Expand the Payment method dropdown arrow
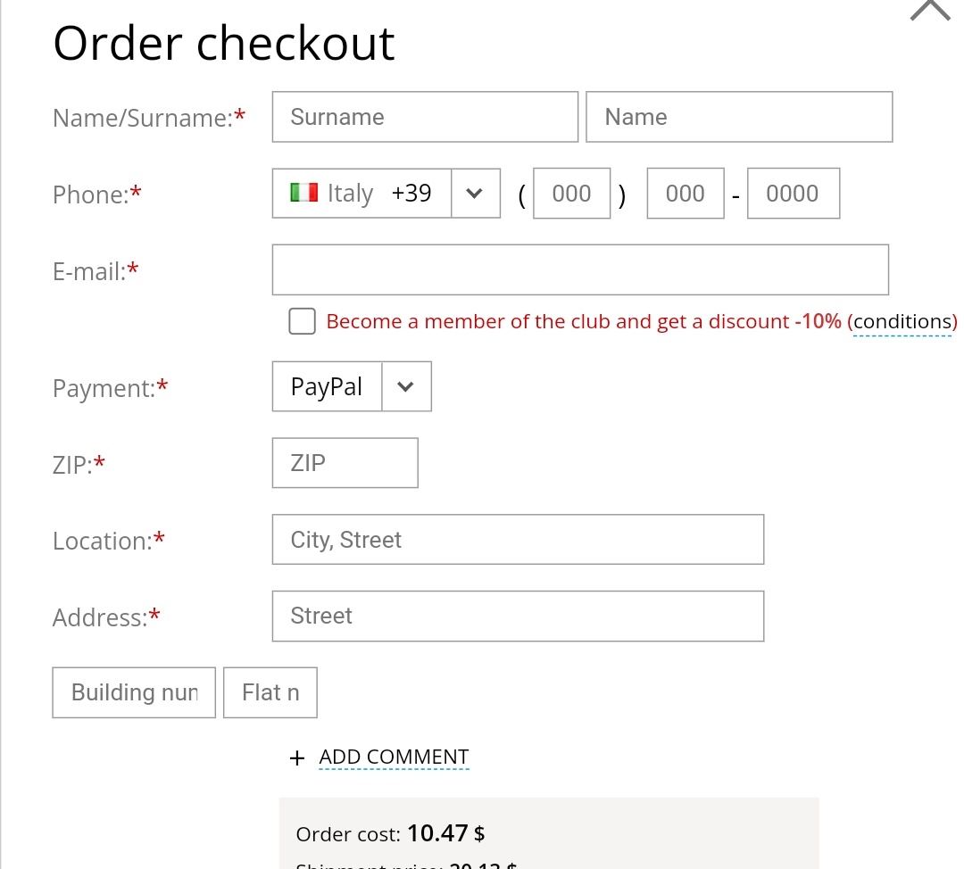This screenshot has width=964, height=869. pyautogui.click(x=406, y=386)
